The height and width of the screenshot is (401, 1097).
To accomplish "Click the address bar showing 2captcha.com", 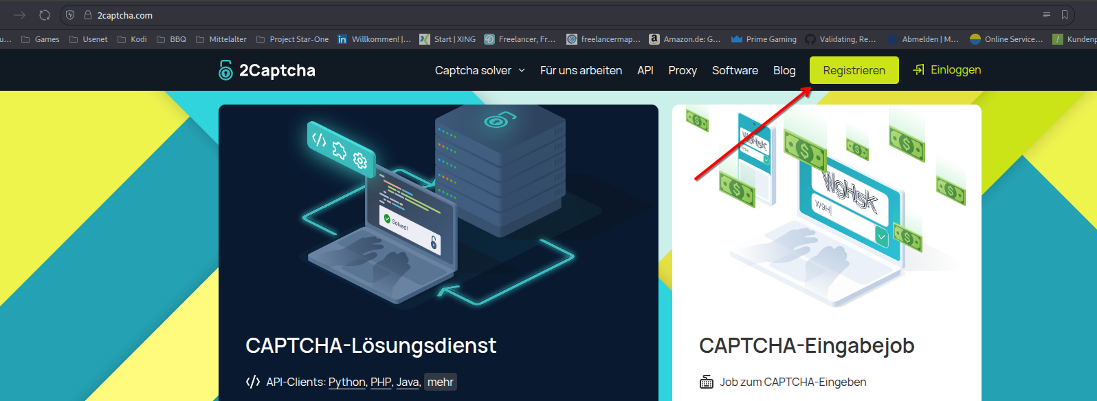I will pyautogui.click(x=550, y=15).
